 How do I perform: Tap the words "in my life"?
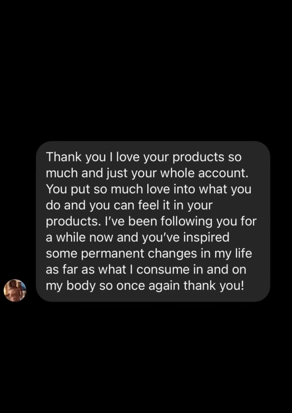[x=232, y=254]
